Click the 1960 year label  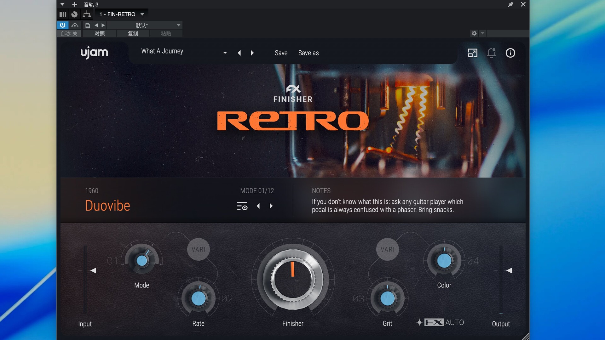pyautogui.click(x=92, y=191)
